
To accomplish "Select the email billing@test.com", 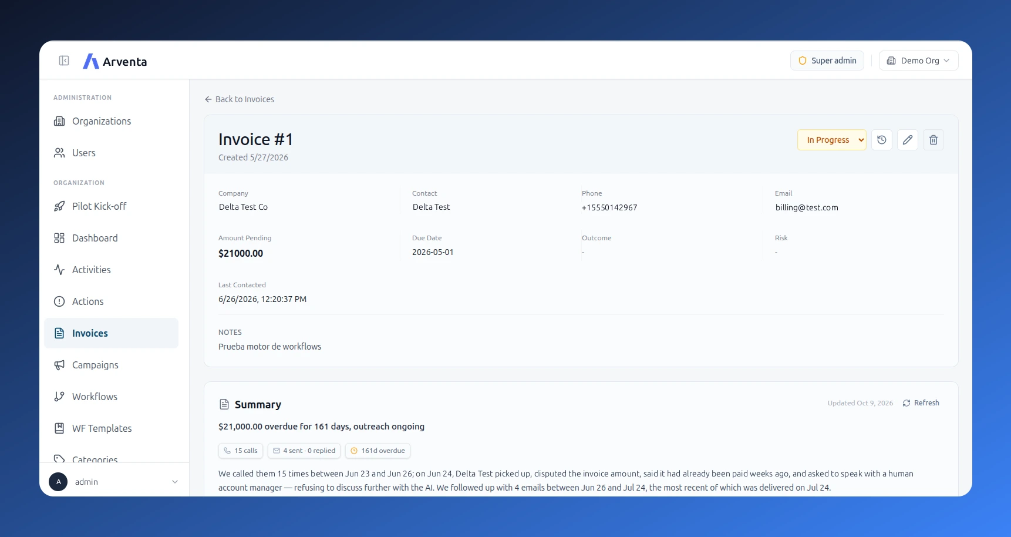I will tap(807, 207).
